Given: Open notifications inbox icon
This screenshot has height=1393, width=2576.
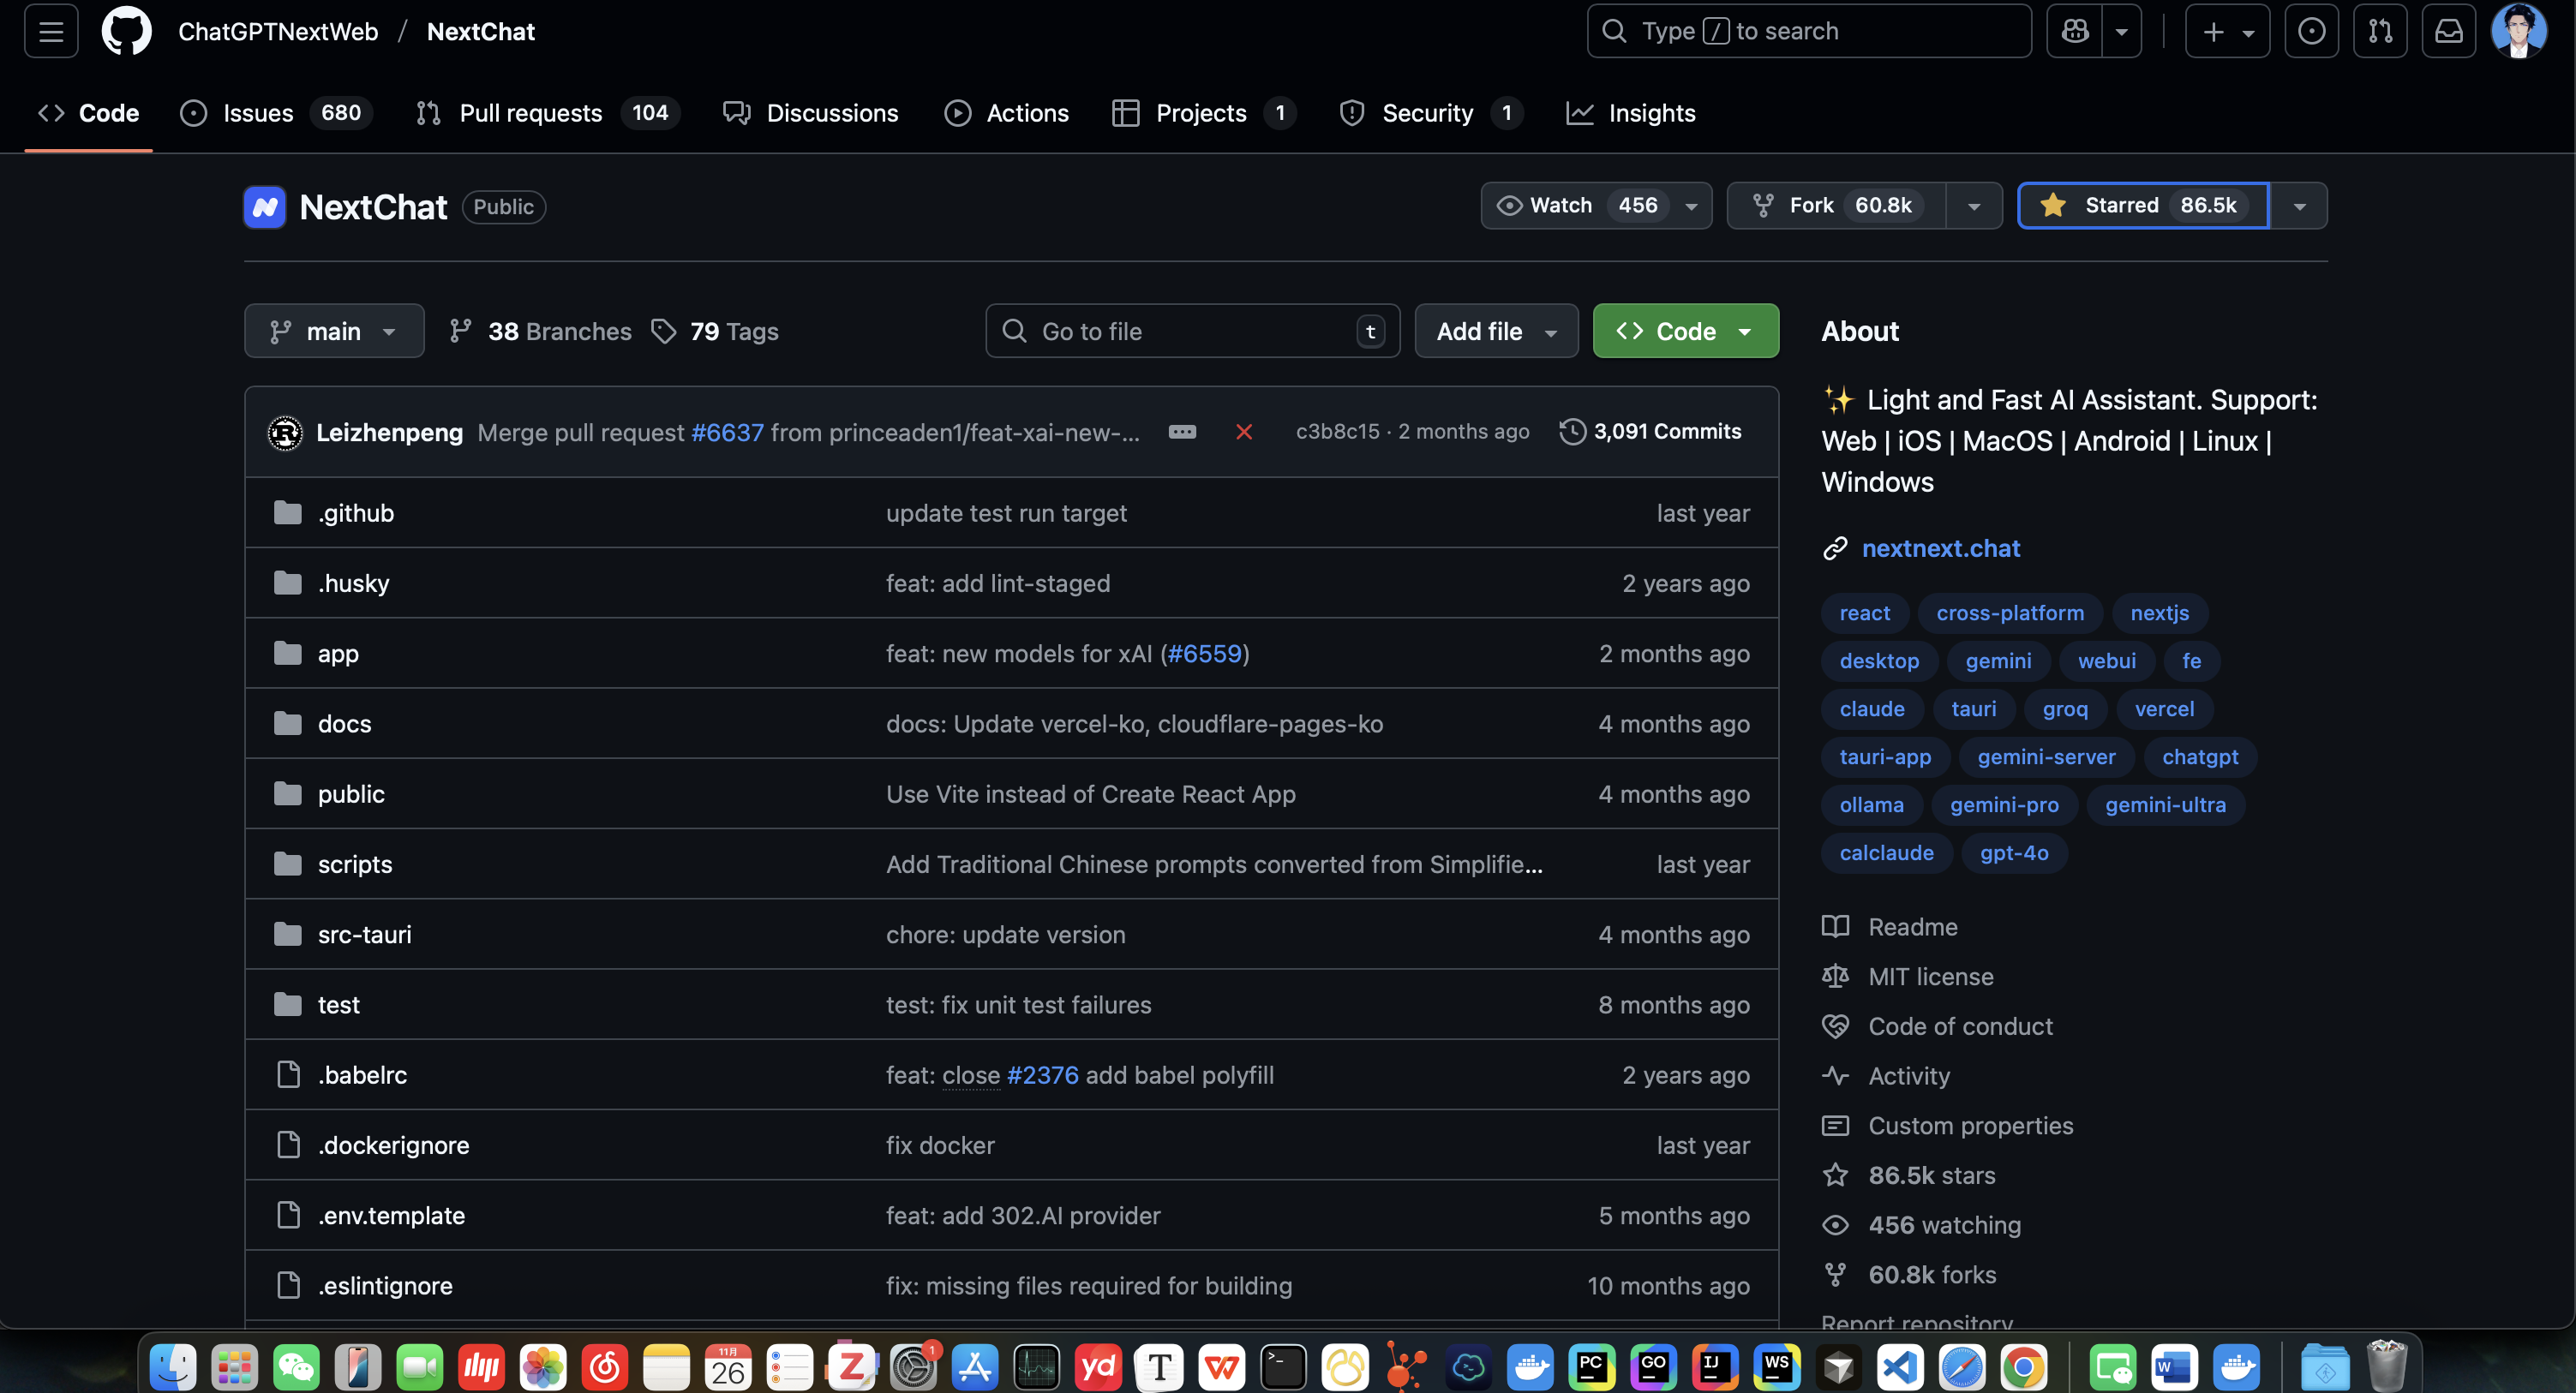Looking at the screenshot, I should [x=2448, y=31].
